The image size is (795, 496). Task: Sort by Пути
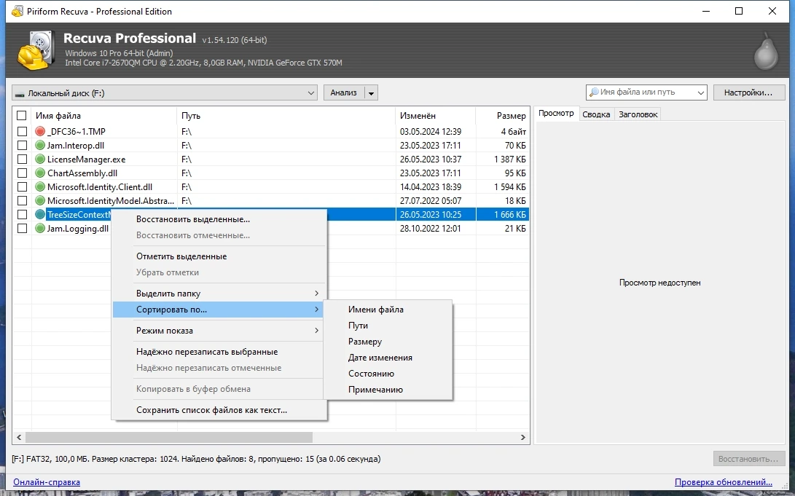tap(388, 326)
